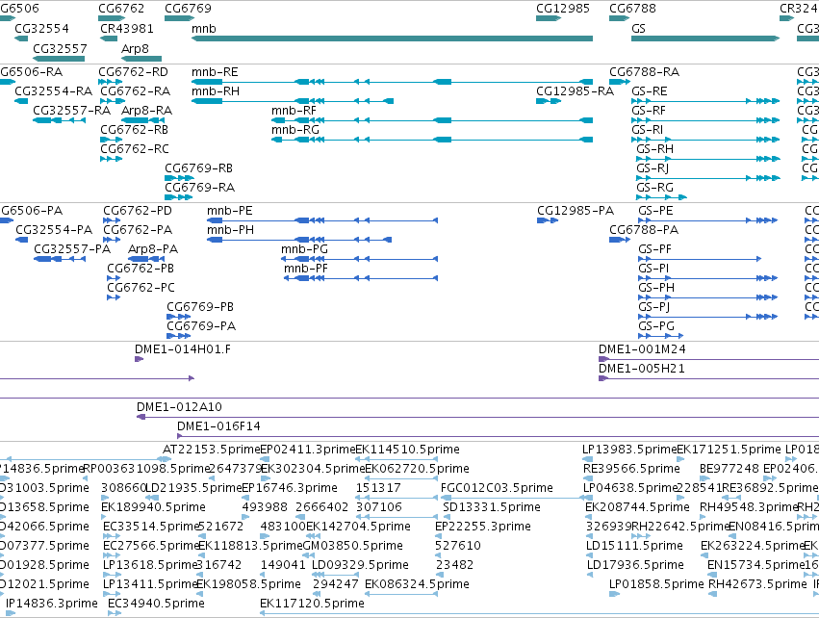Select the CG6762-RD transcript
The height and width of the screenshot is (618, 819).
pyautogui.click(x=111, y=82)
